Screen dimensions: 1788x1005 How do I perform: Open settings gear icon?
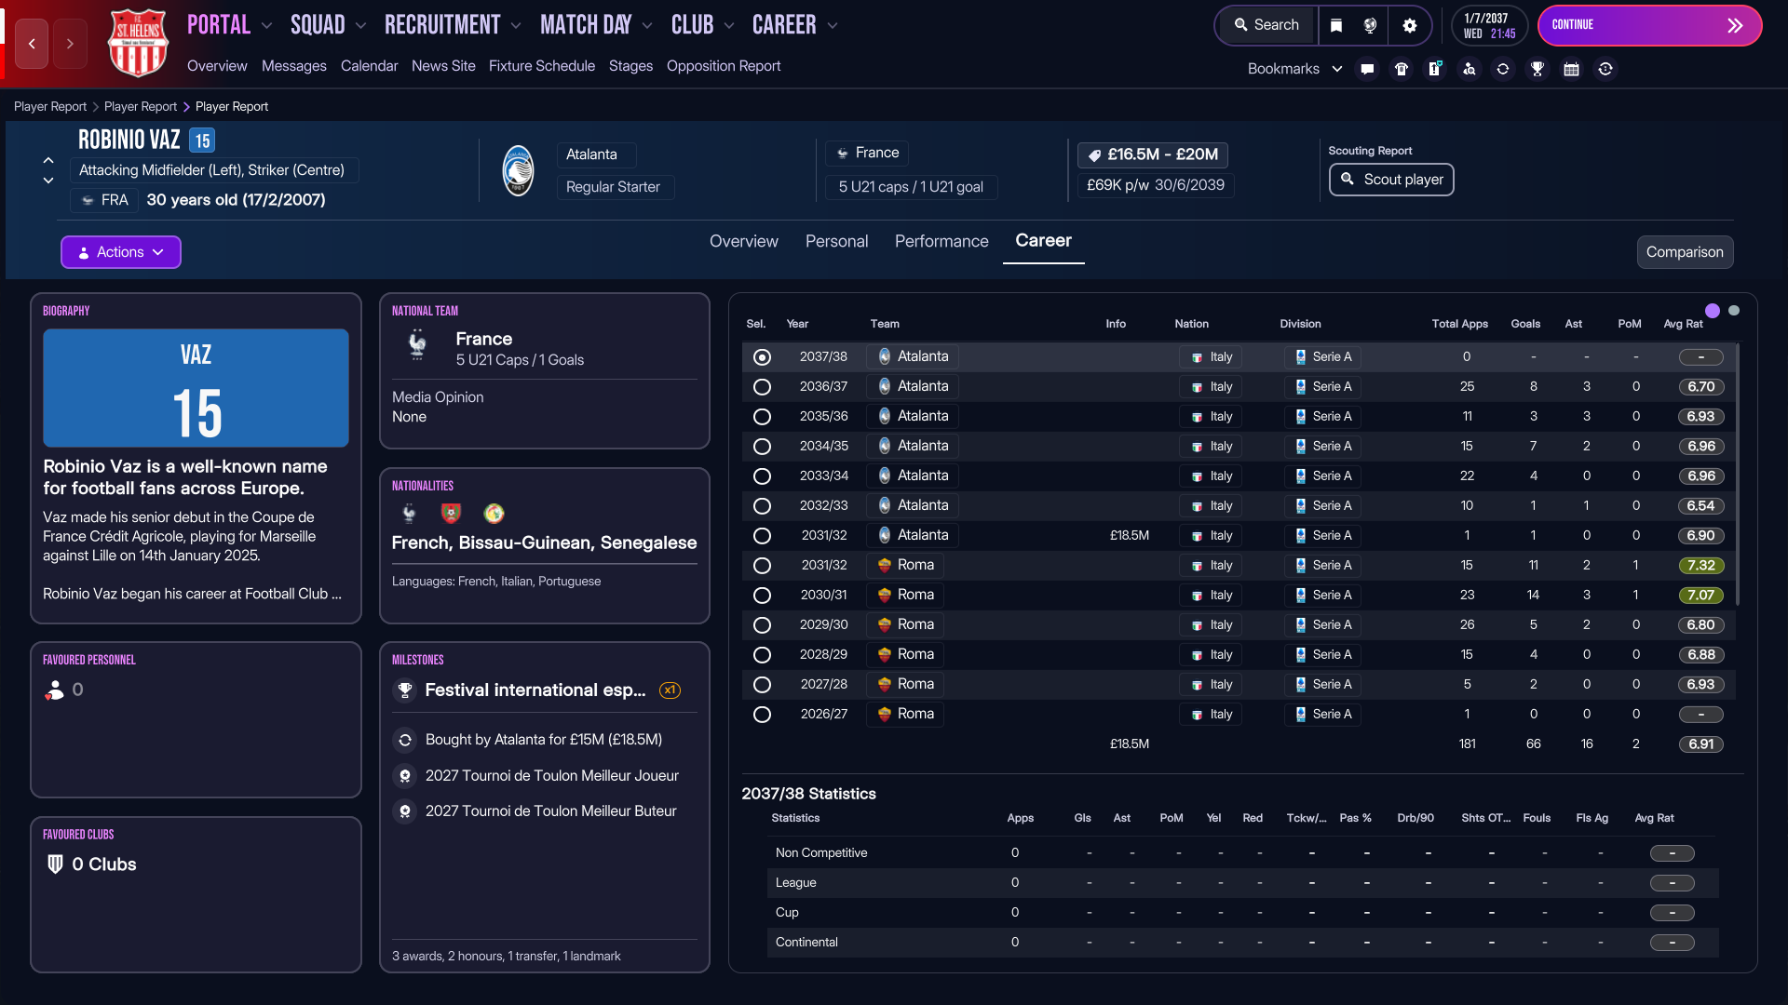(x=1410, y=25)
